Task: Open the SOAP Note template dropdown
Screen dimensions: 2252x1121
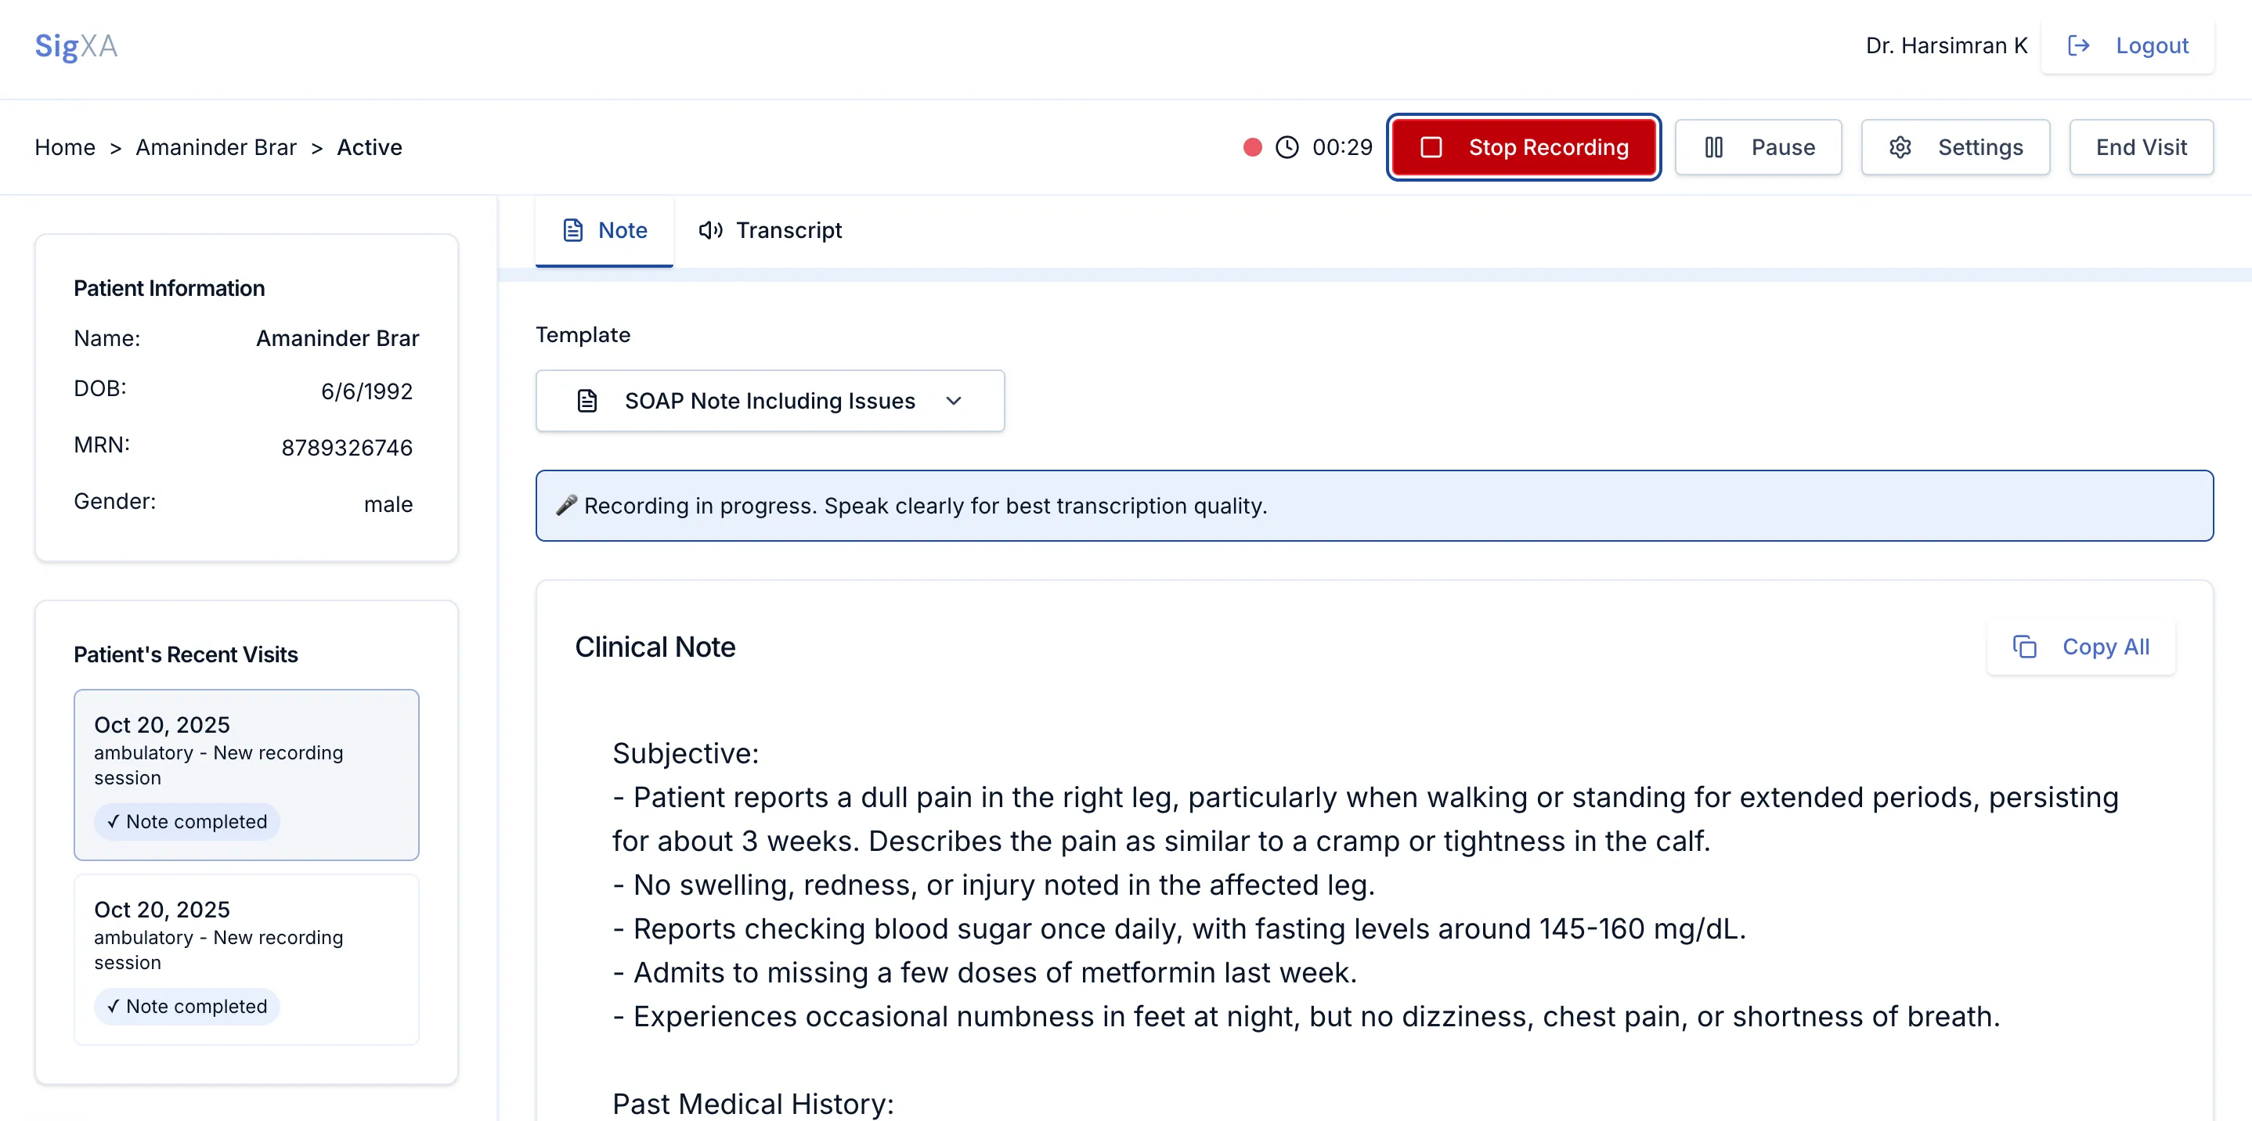Action: [769, 401]
